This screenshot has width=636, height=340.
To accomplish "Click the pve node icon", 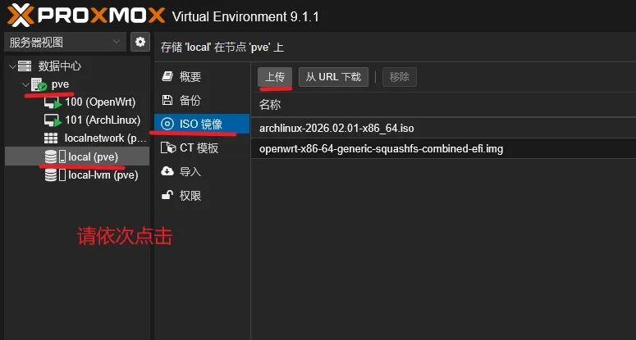I will click(38, 84).
